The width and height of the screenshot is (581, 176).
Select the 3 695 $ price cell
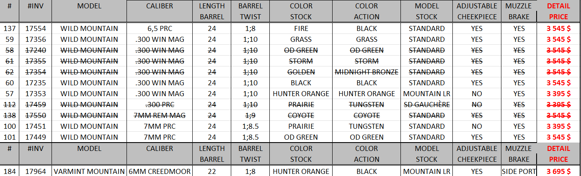pos(558,171)
